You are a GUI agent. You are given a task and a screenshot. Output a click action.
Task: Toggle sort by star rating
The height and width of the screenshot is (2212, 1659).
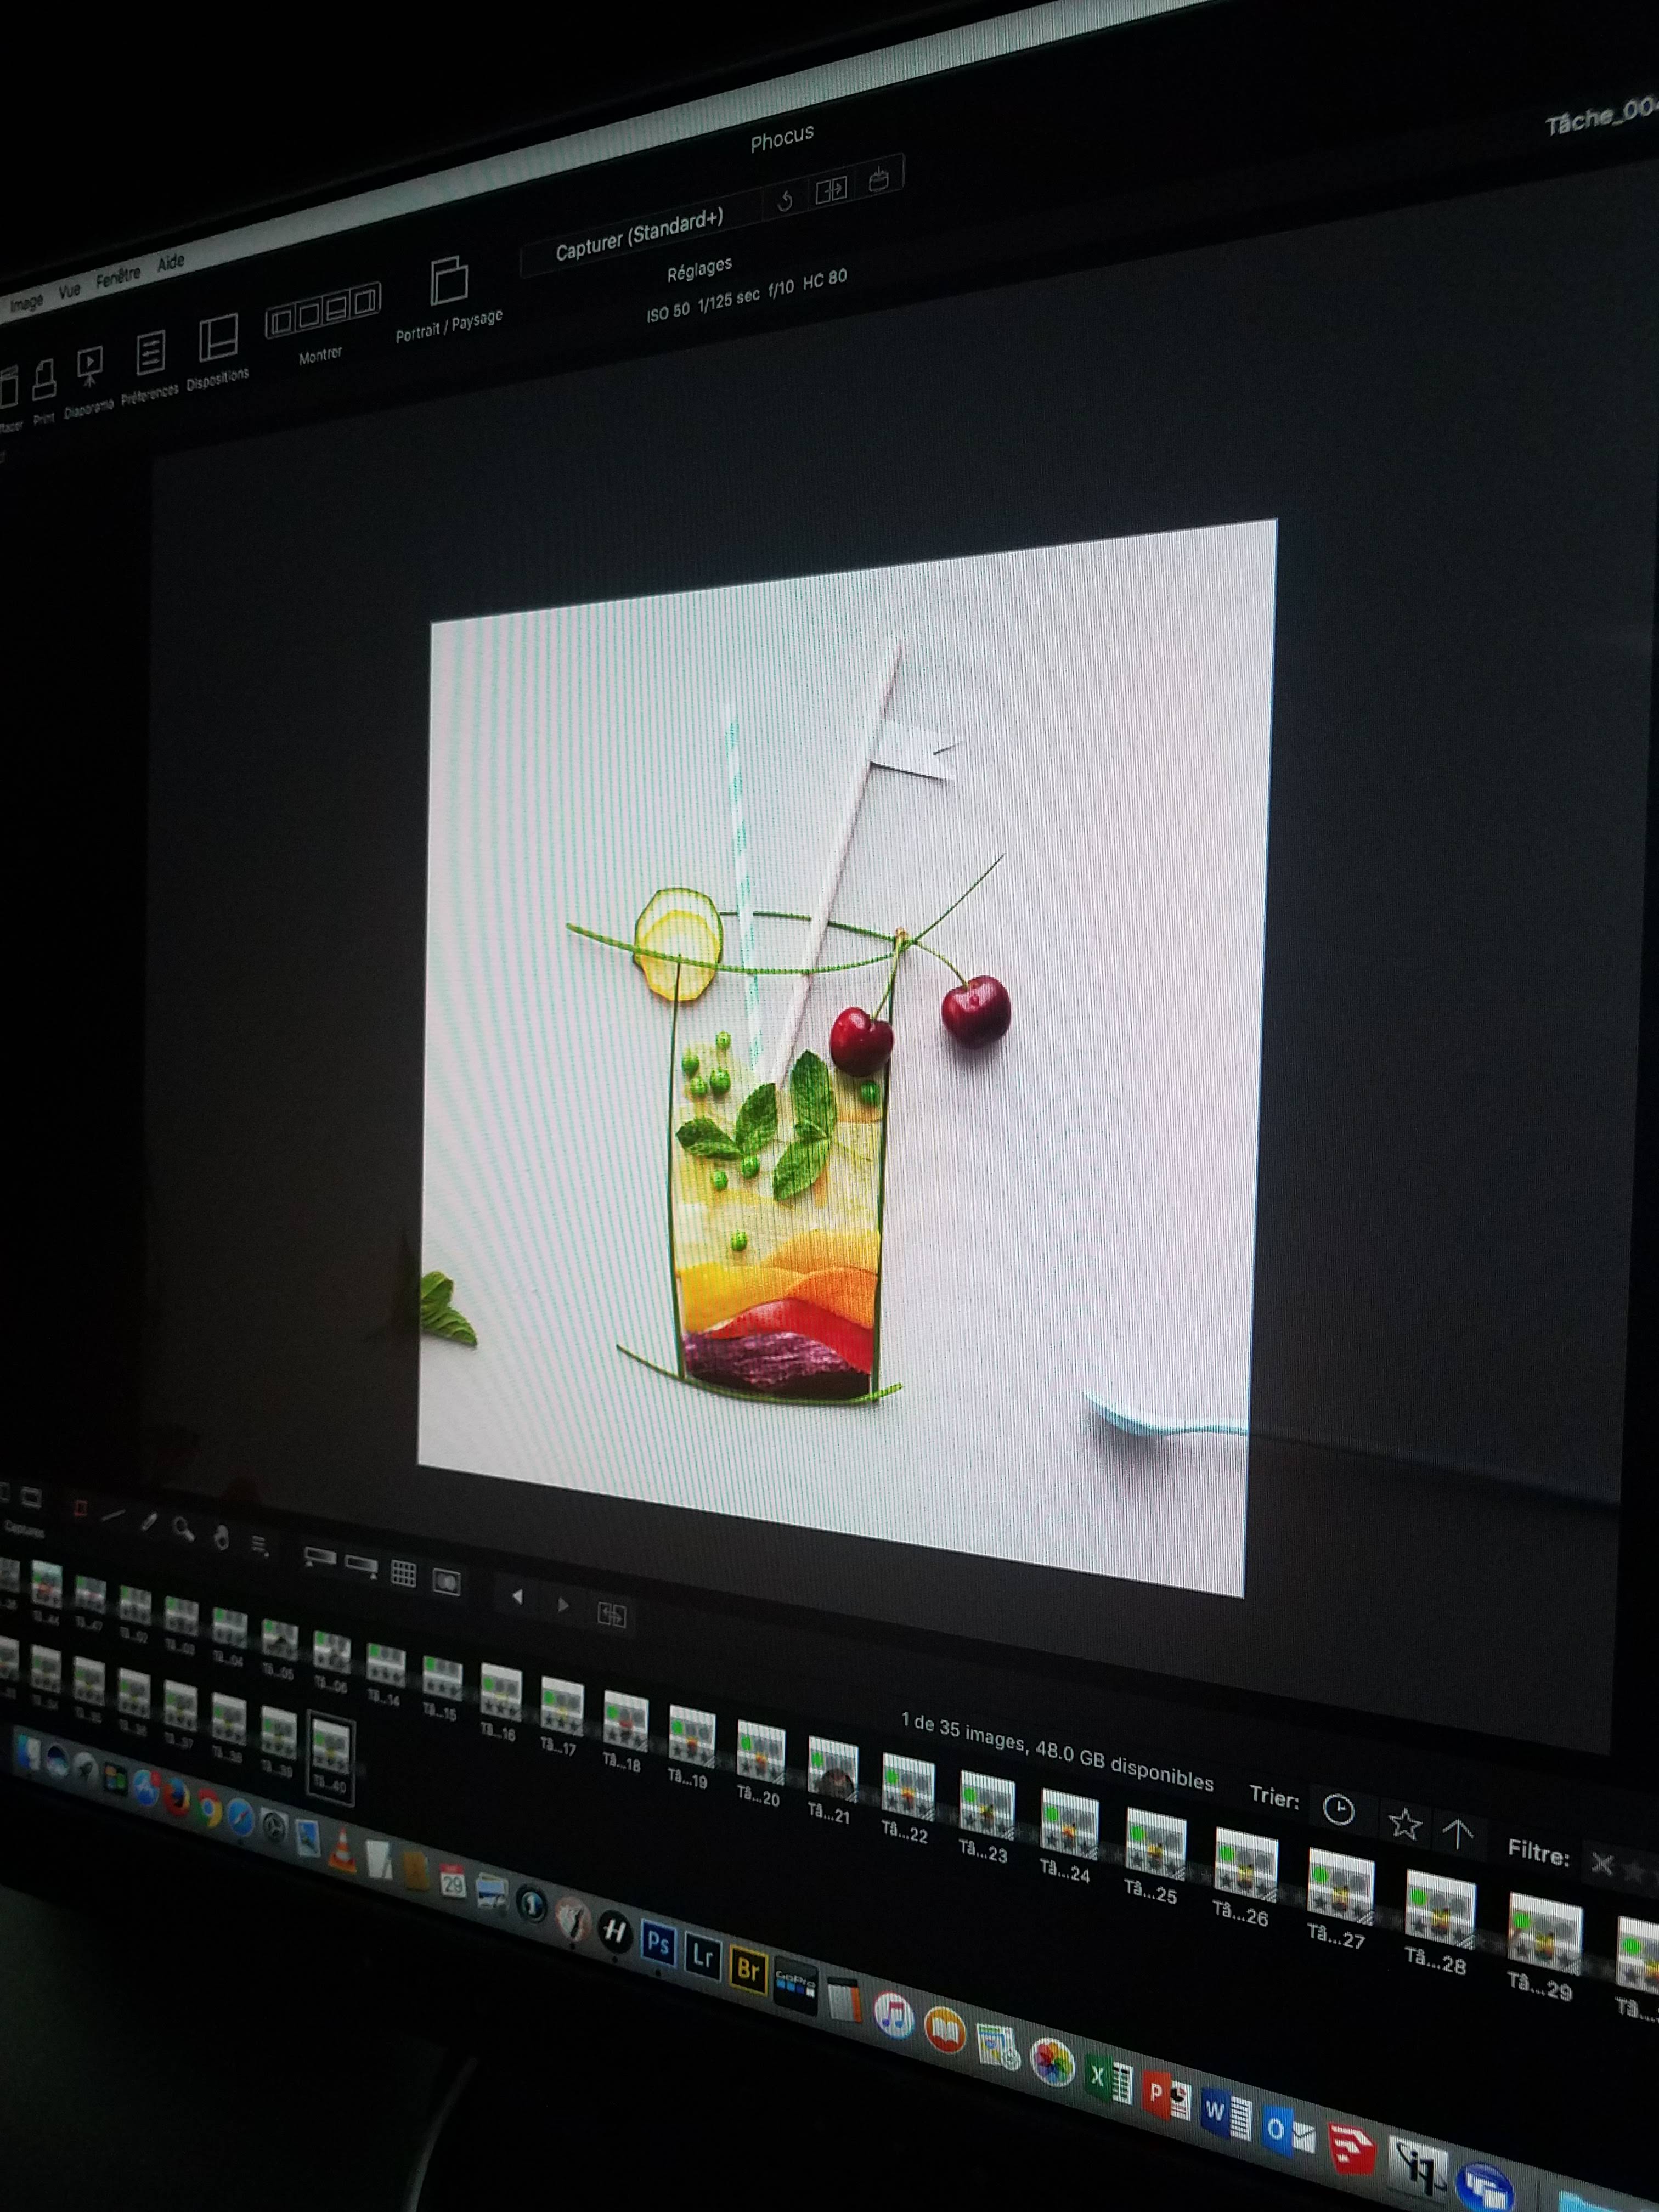click(1404, 1823)
